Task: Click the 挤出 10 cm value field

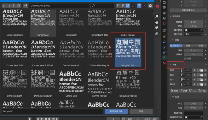Action: (x=194, y=26)
